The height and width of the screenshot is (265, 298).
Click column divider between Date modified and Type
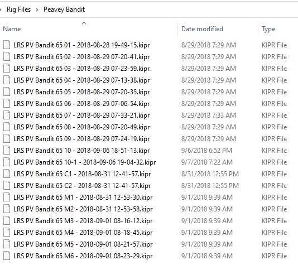pyautogui.click(x=258, y=29)
